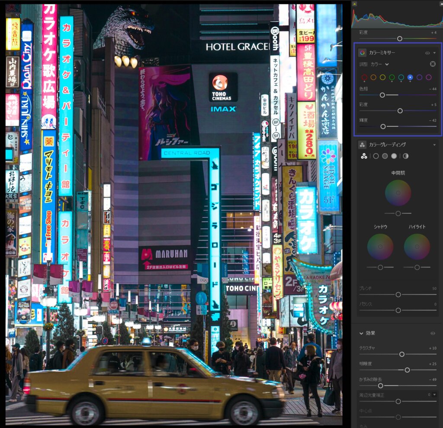Click the ブレンド blending slider handle

398,295
